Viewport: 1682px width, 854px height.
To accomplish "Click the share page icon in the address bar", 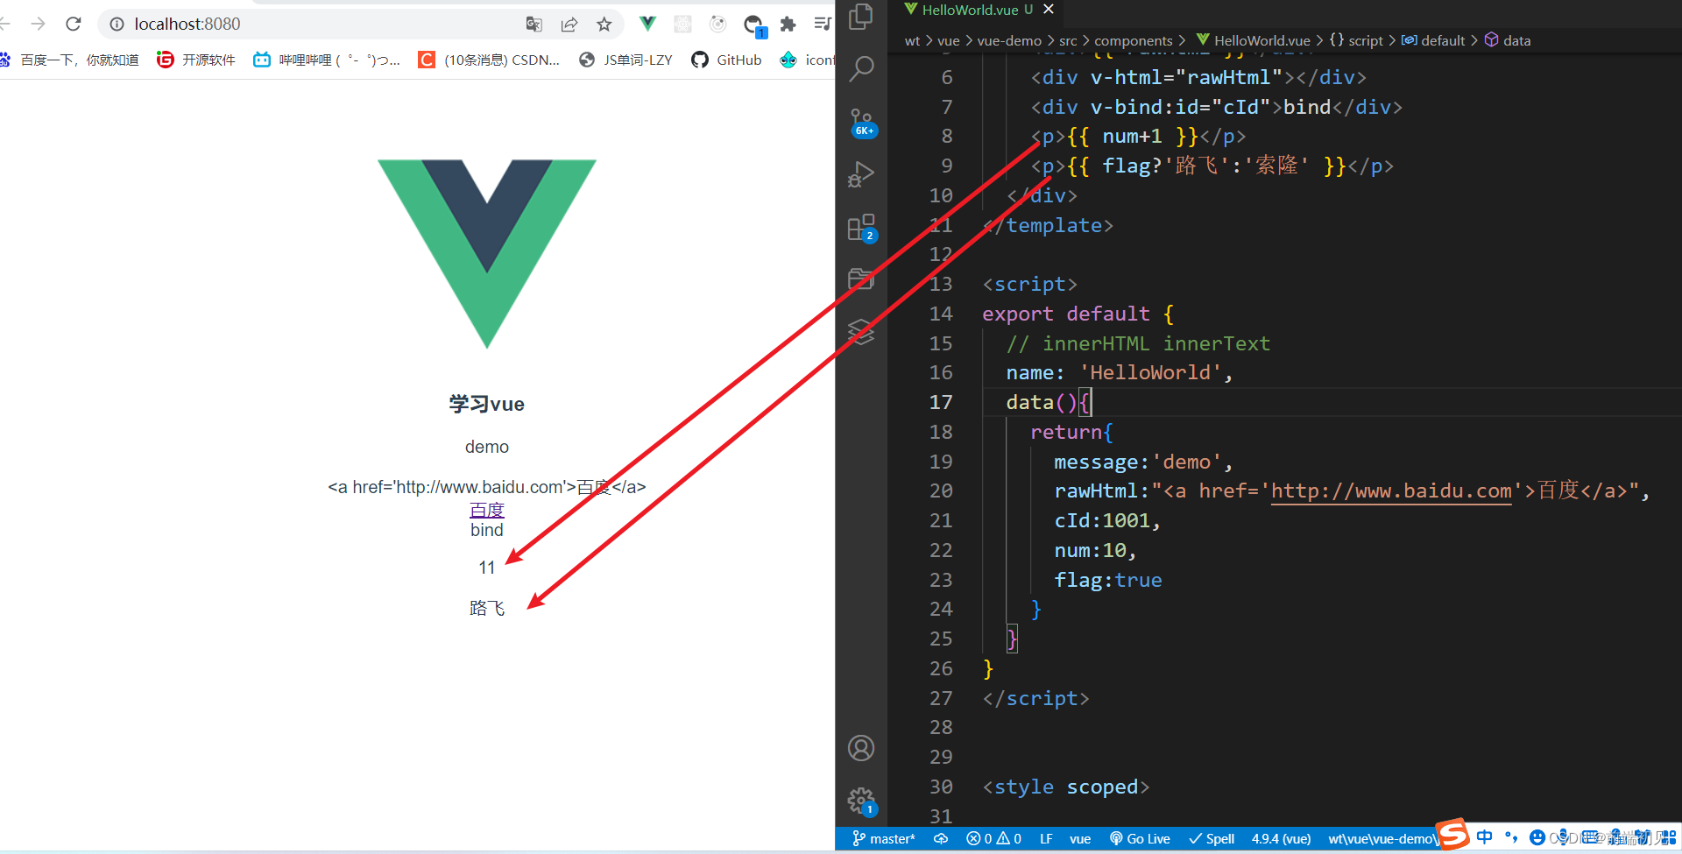I will (x=569, y=25).
